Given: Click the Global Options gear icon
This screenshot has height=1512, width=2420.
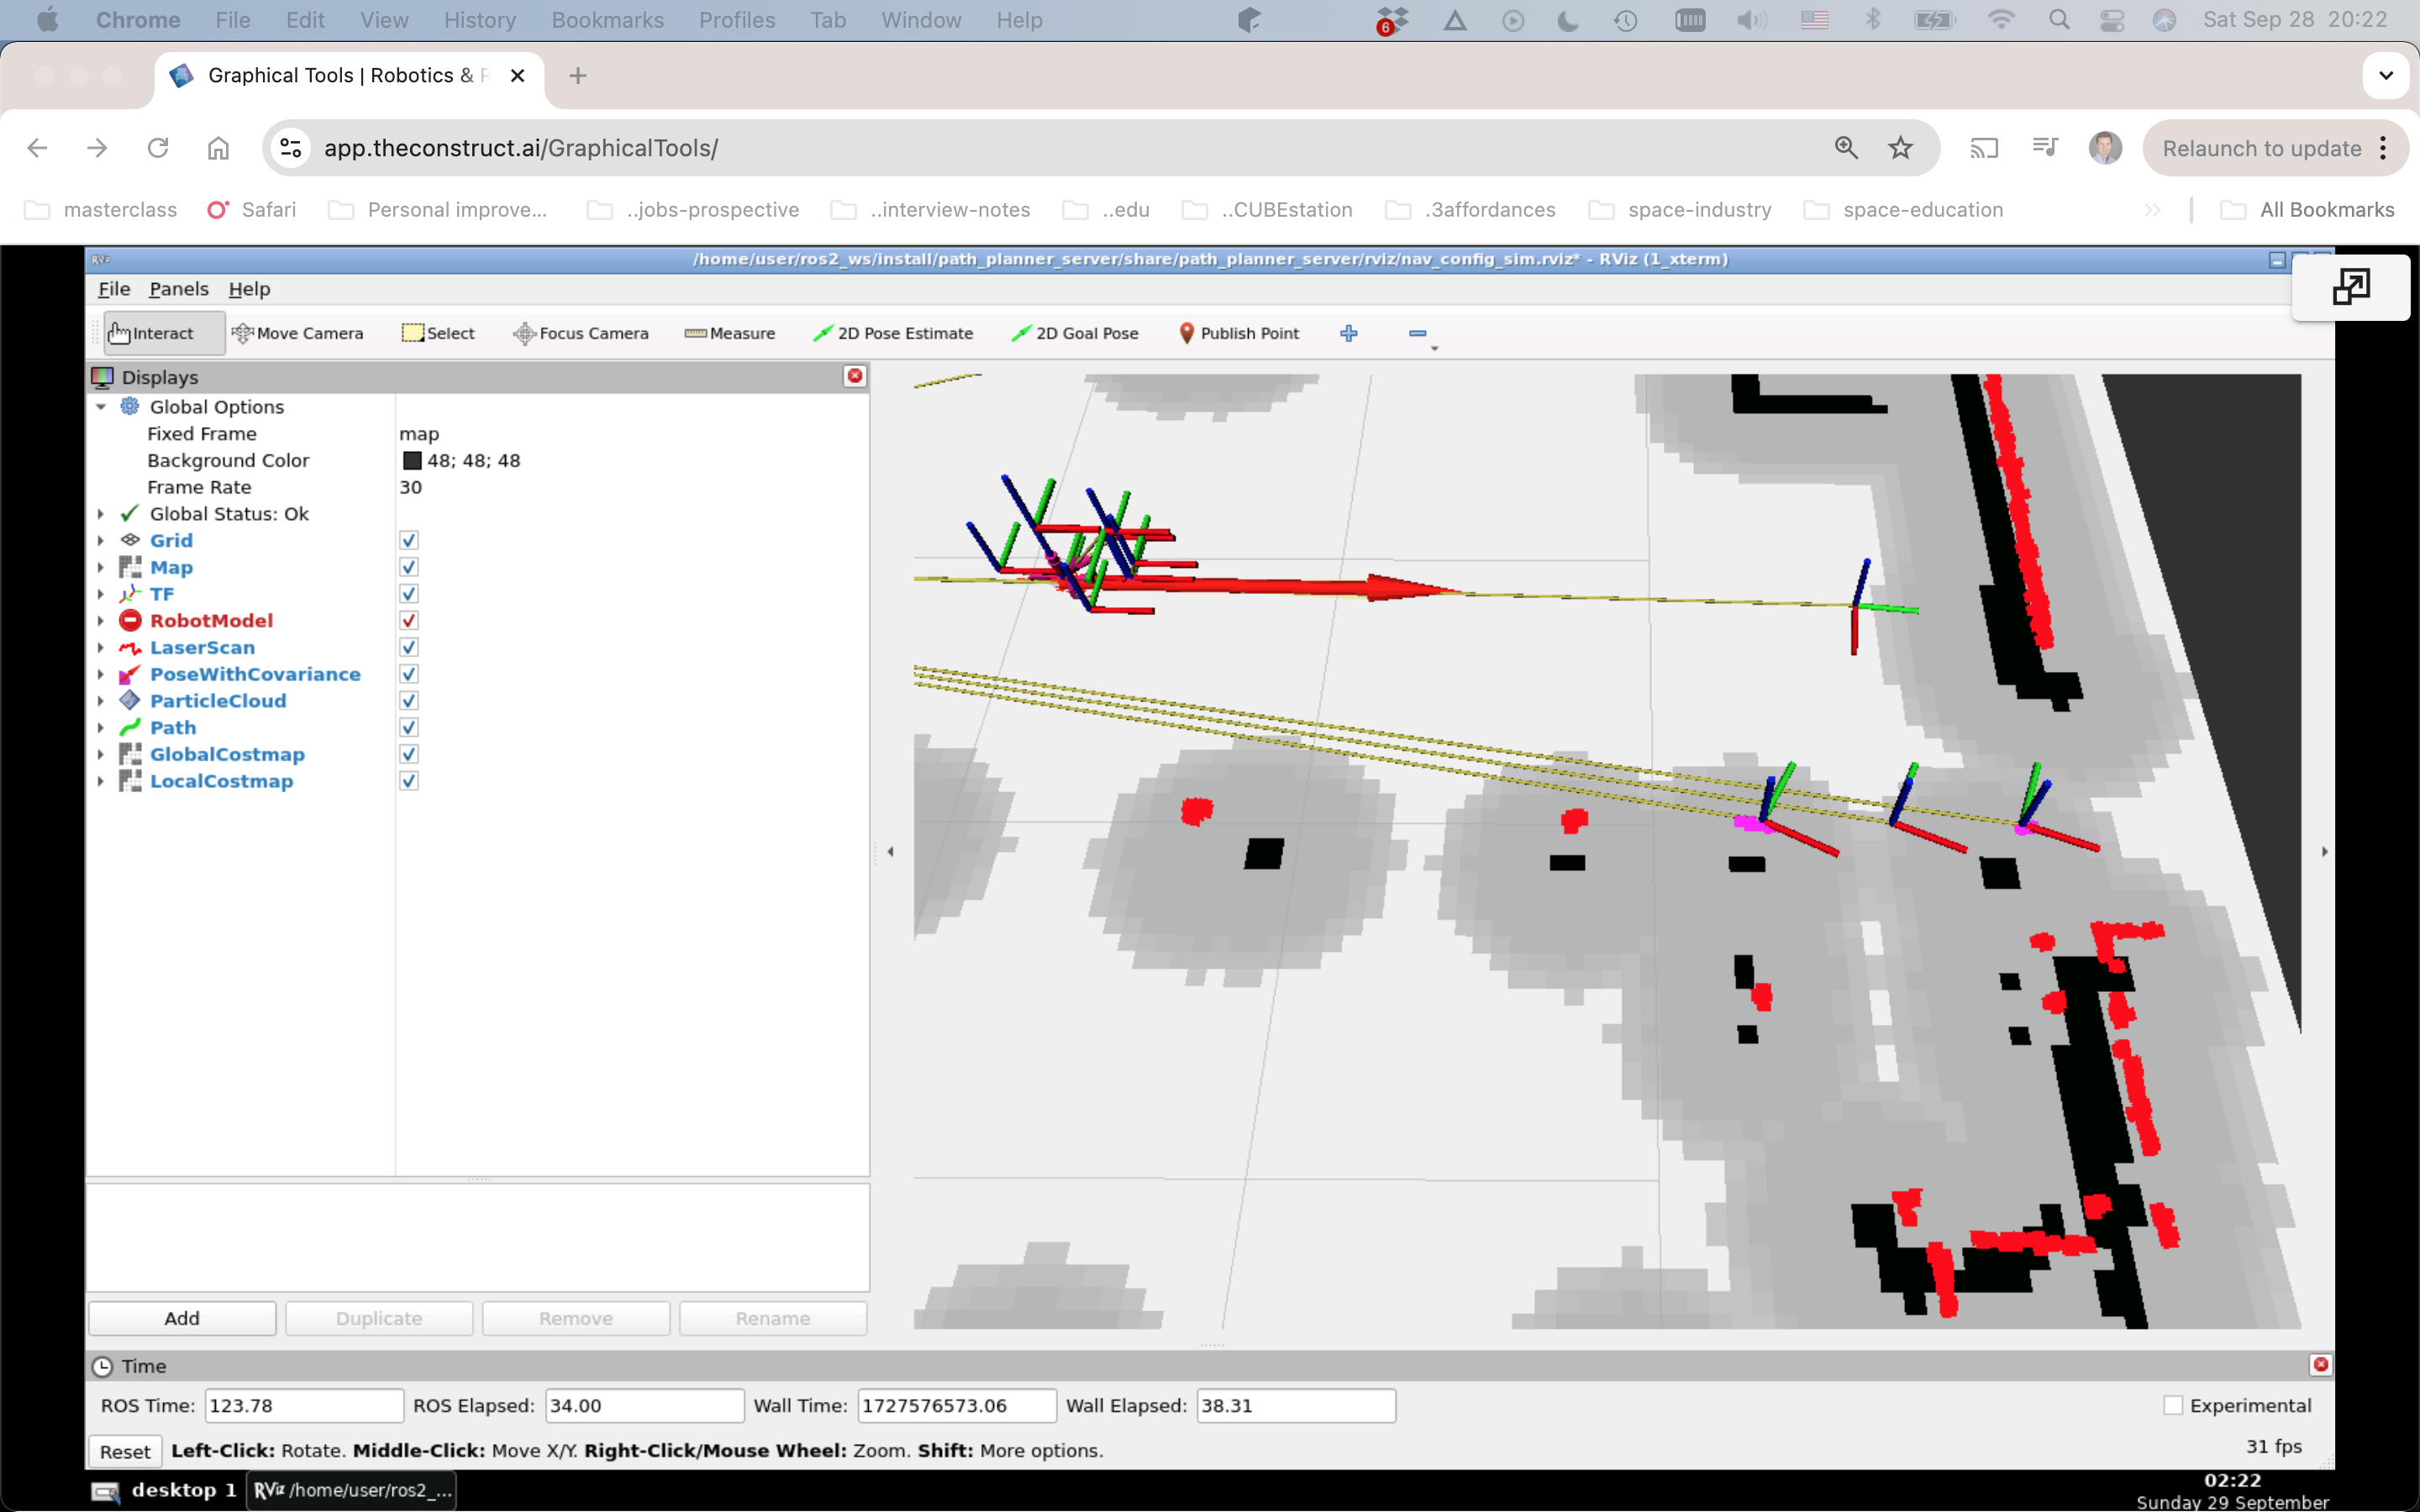Looking at the screenshot, I should [130, 406].
